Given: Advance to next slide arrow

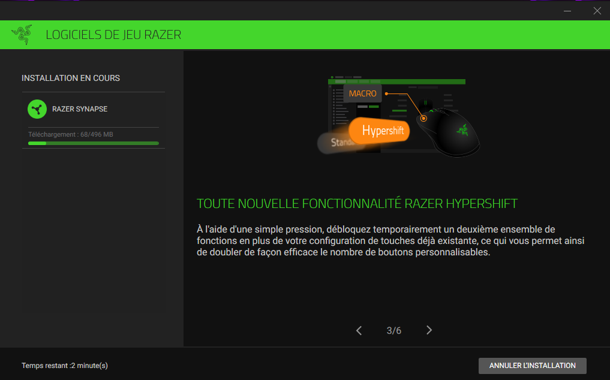Looking at the screenshot, I should pyautogui.click(x=429, y=330).
